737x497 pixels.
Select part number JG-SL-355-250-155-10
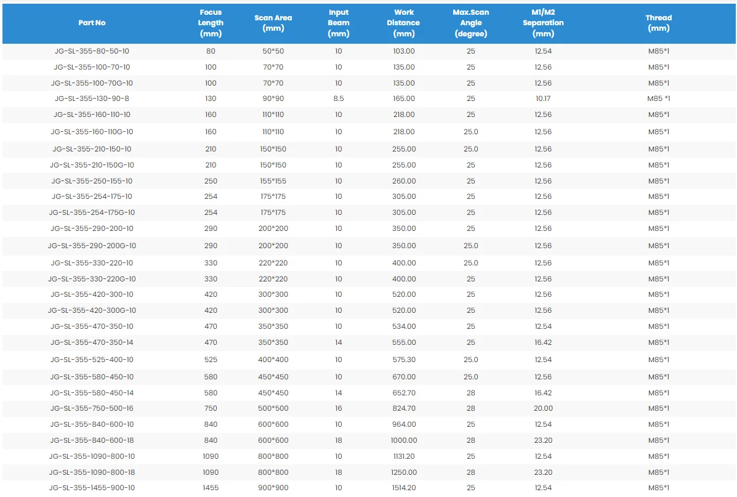(92, 181)
